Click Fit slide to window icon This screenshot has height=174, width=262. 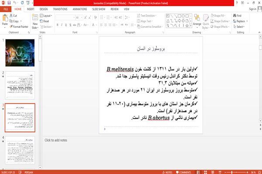(260, 172)
